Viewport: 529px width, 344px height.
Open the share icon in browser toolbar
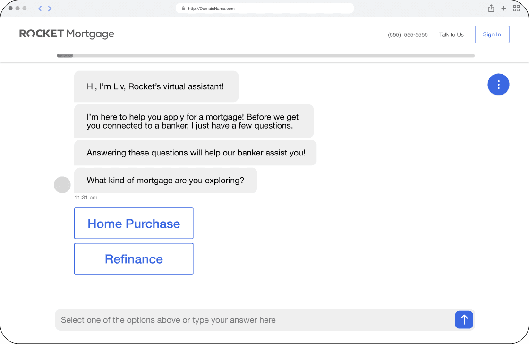491,8
